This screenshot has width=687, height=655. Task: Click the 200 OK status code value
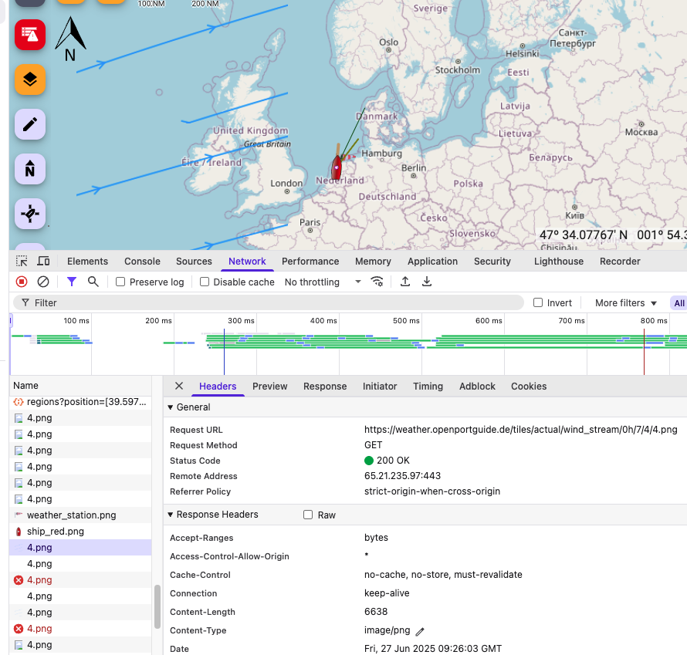[x=387, y=460]
